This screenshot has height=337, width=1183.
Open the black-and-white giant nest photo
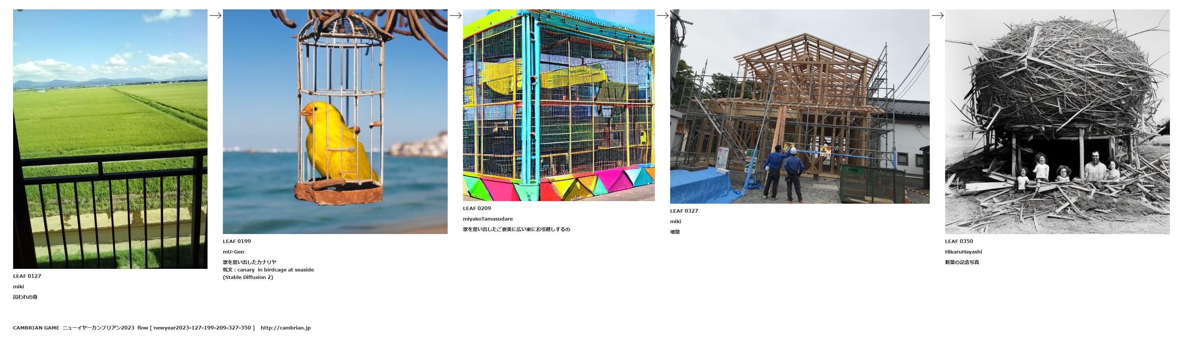[x=1057, y=122]
